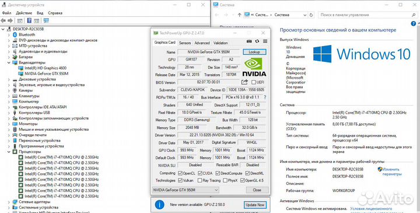Toggle the UEFI checkbox in GPU-Z
The image size is (420, 213).
(253, 82)
